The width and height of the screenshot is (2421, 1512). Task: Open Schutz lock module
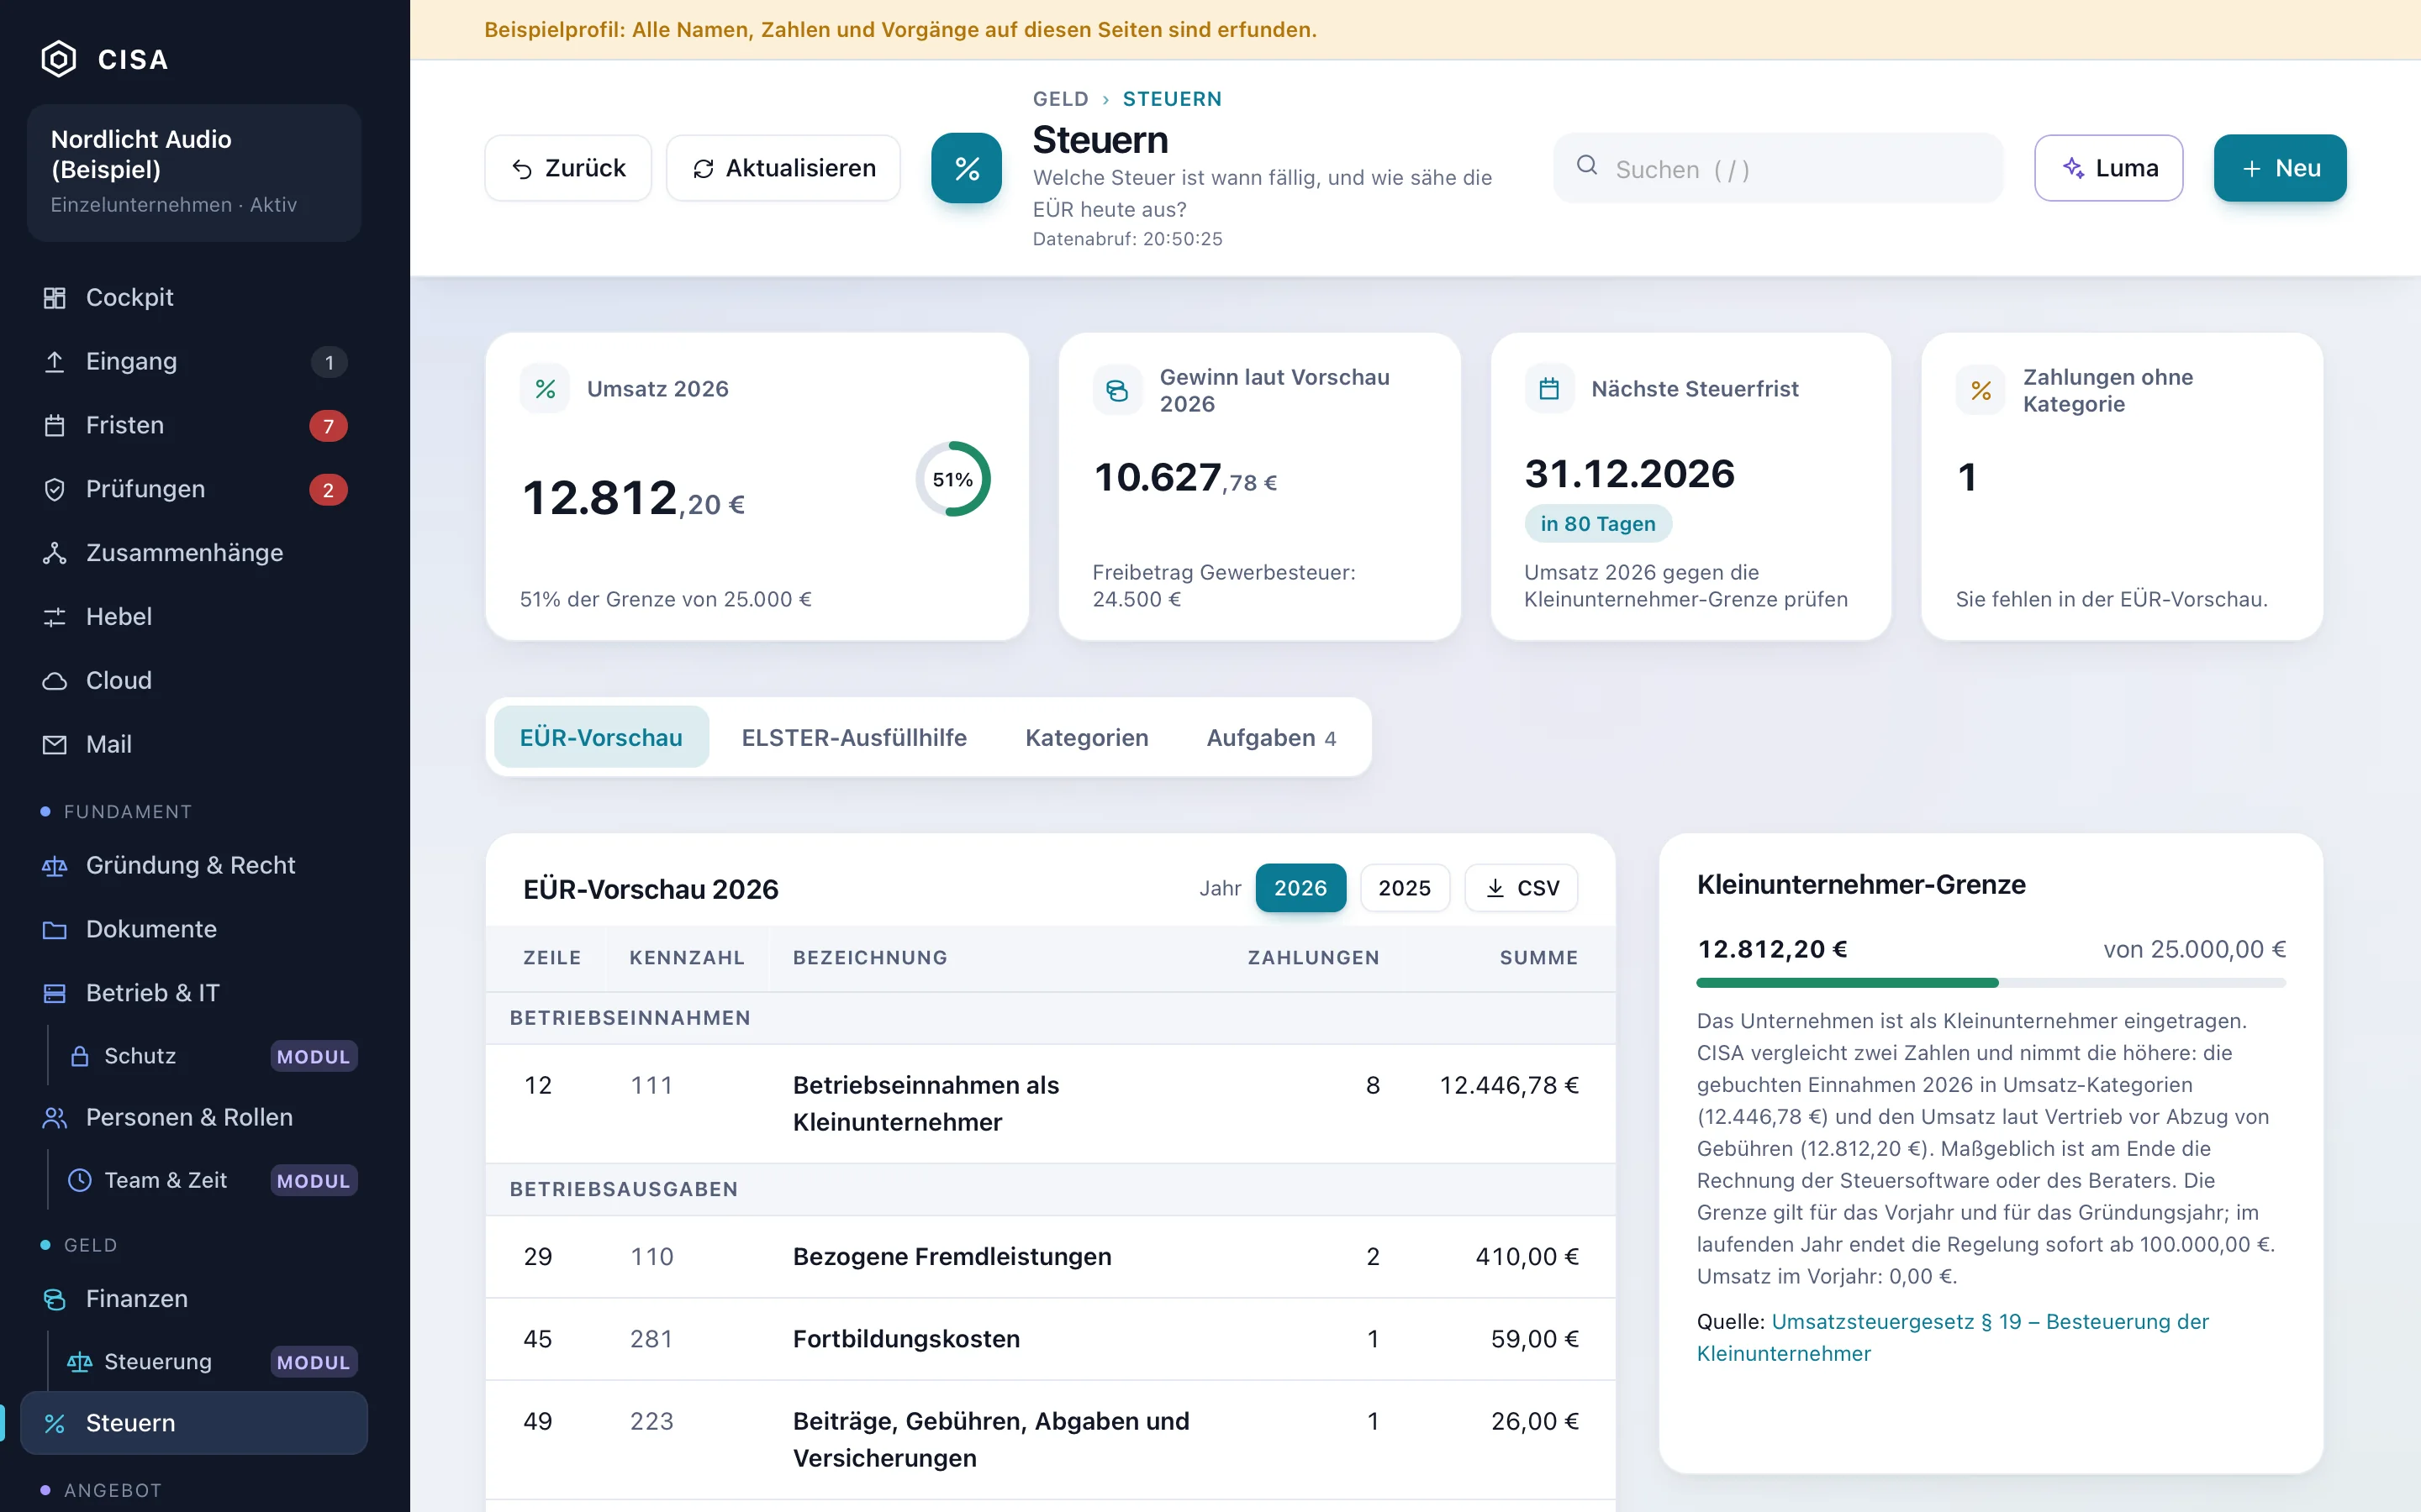(x=210, y=1056)
